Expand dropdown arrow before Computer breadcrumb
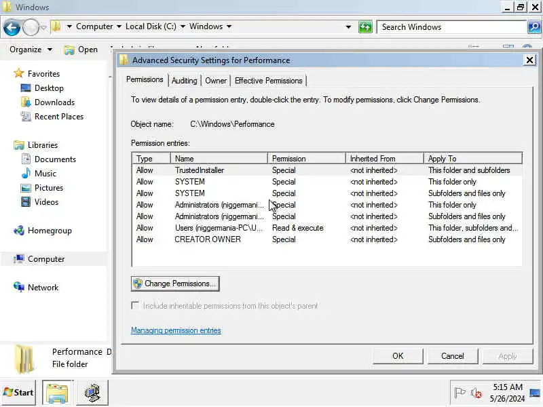The image size is (543, 407). coord(69,26)
